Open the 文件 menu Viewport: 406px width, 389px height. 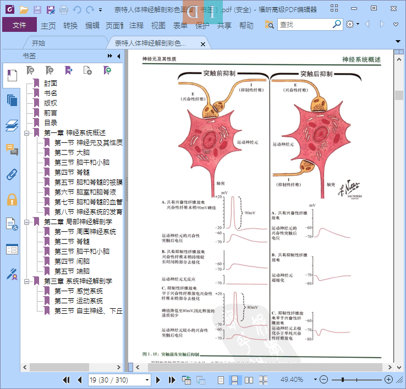coord(19,25)
